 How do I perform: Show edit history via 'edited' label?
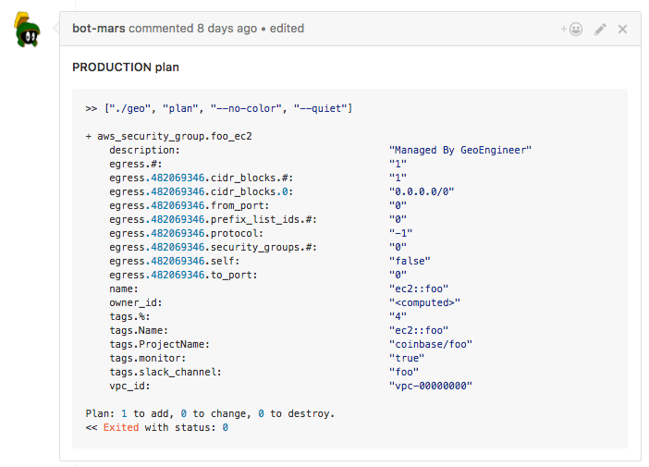coord(287,28)
